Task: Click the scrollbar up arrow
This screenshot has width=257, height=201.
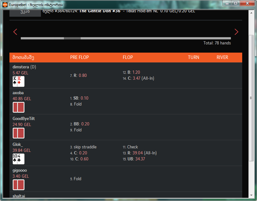Action: pos(251,13)
